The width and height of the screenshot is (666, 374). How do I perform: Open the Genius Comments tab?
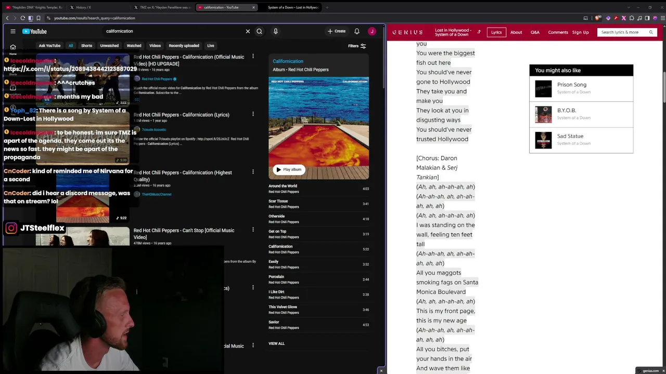(558, 32)
